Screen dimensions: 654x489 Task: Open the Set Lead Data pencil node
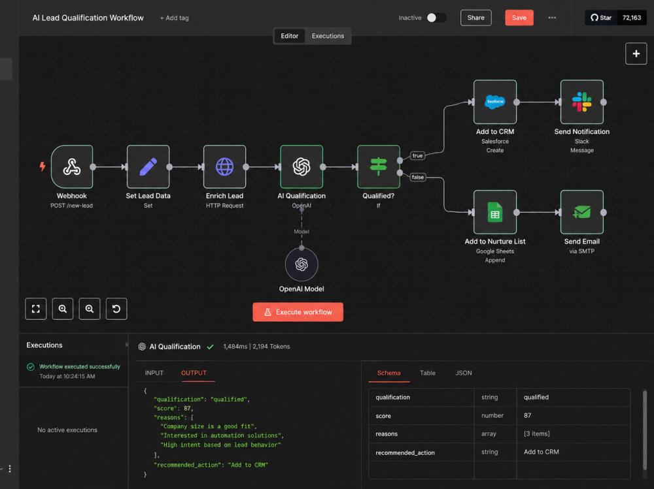click(x=148, y=166)
